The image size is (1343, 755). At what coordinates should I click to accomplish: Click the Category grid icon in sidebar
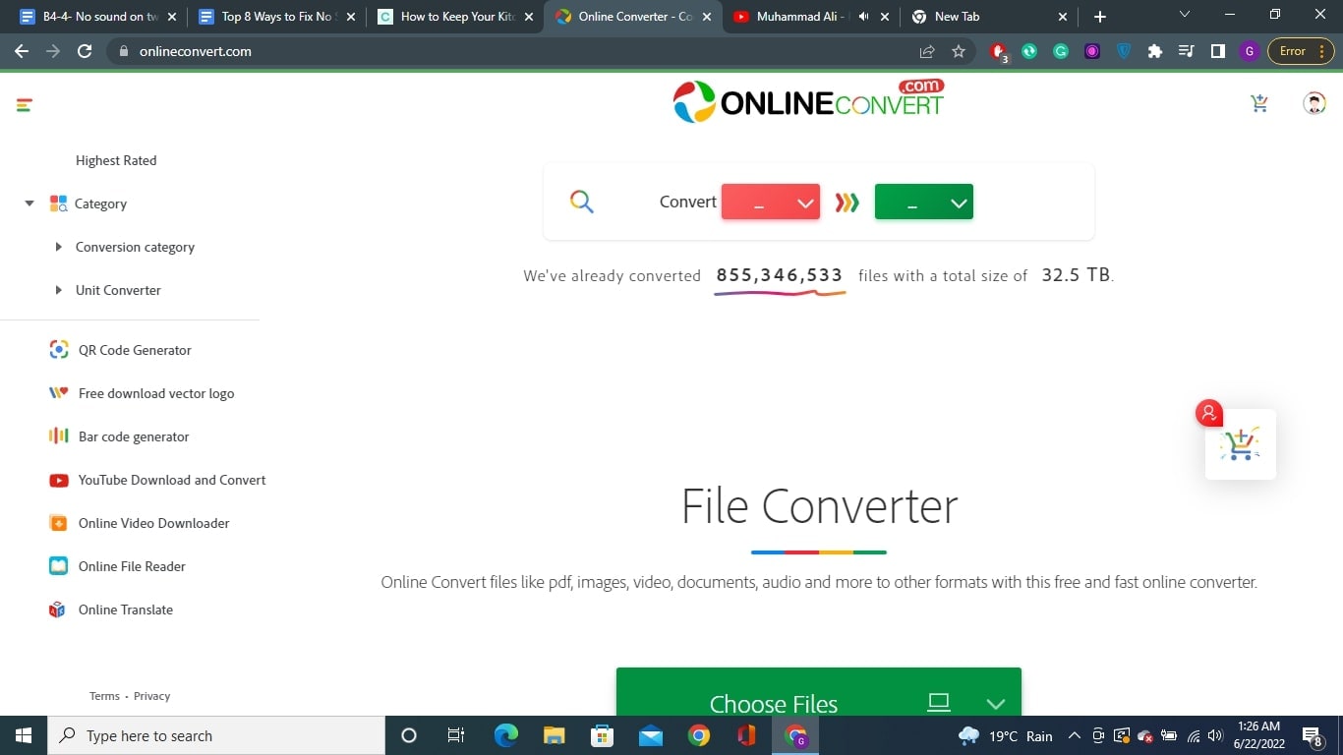pos(58,203)
